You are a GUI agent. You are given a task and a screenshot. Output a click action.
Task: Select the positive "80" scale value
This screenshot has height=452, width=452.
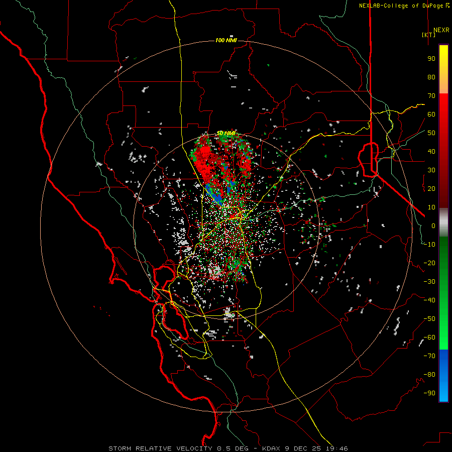pyautogui.click(x=431, y=77)
